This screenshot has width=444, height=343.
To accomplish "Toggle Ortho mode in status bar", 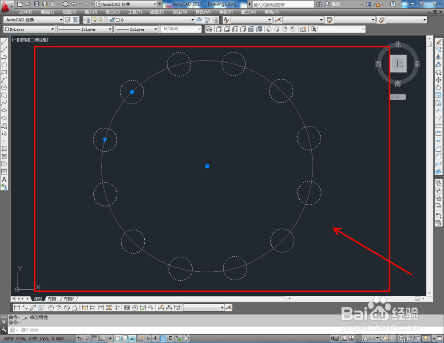I will click(101, 338).
